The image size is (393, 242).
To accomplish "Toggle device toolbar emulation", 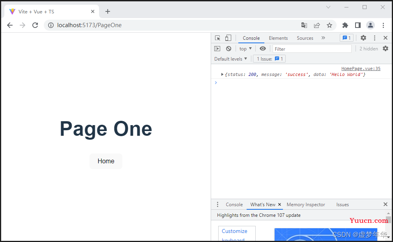I will (x=228, y=38).
